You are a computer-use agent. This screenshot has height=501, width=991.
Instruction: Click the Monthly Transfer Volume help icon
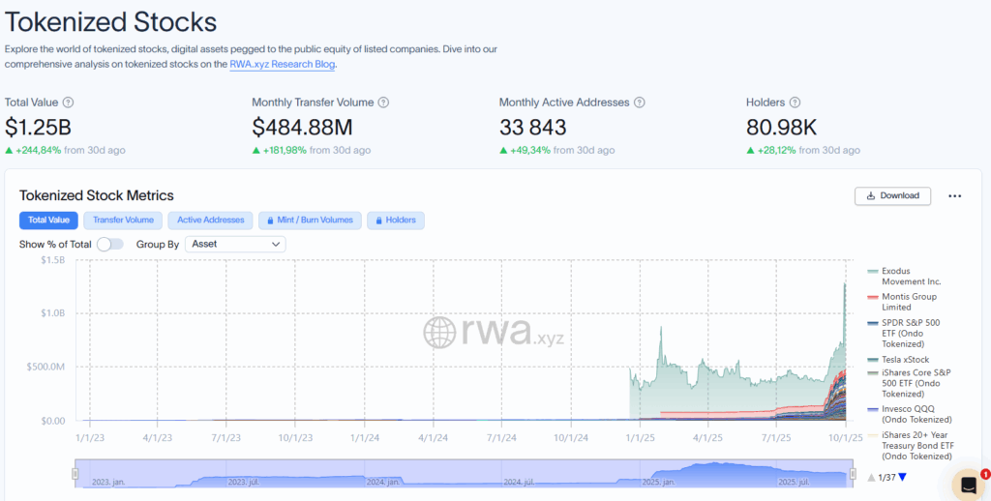[x=383, y=103]
